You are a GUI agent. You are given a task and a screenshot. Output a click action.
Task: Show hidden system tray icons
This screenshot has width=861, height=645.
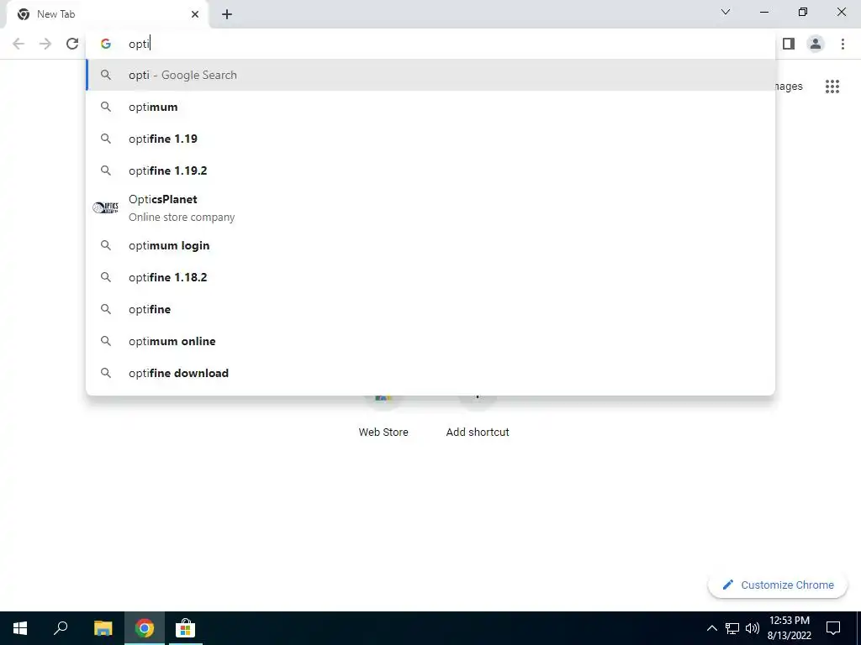point(711,628)
